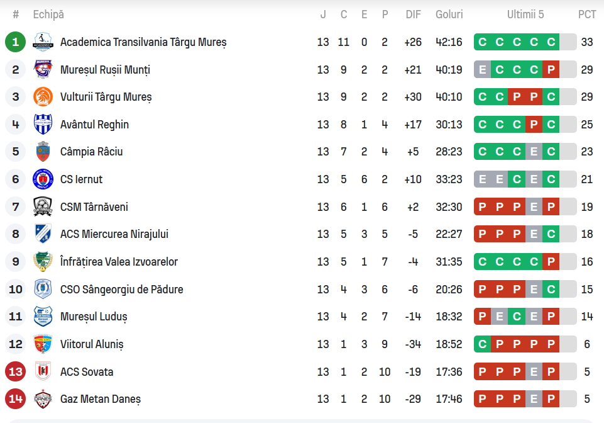
Task: Open the Câmpia Râciu team page
Action: [92, 152]
